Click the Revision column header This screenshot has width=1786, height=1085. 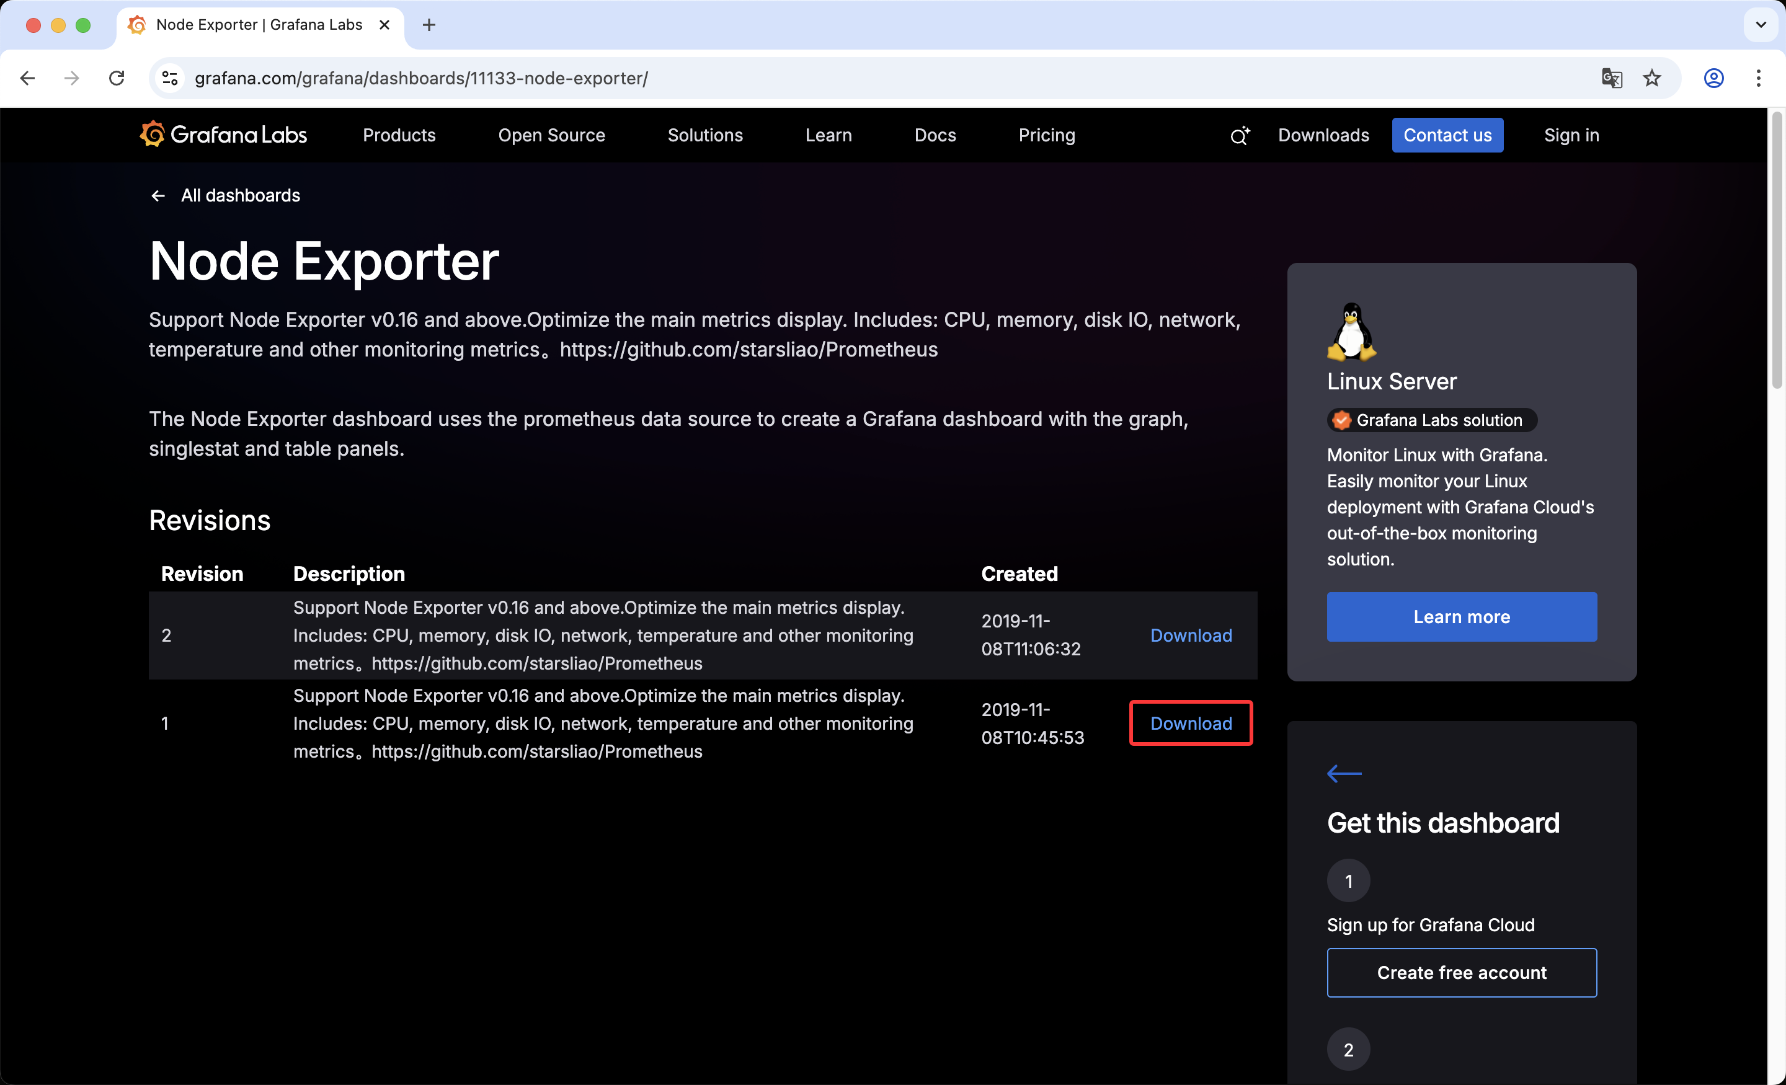click(202, 574)
